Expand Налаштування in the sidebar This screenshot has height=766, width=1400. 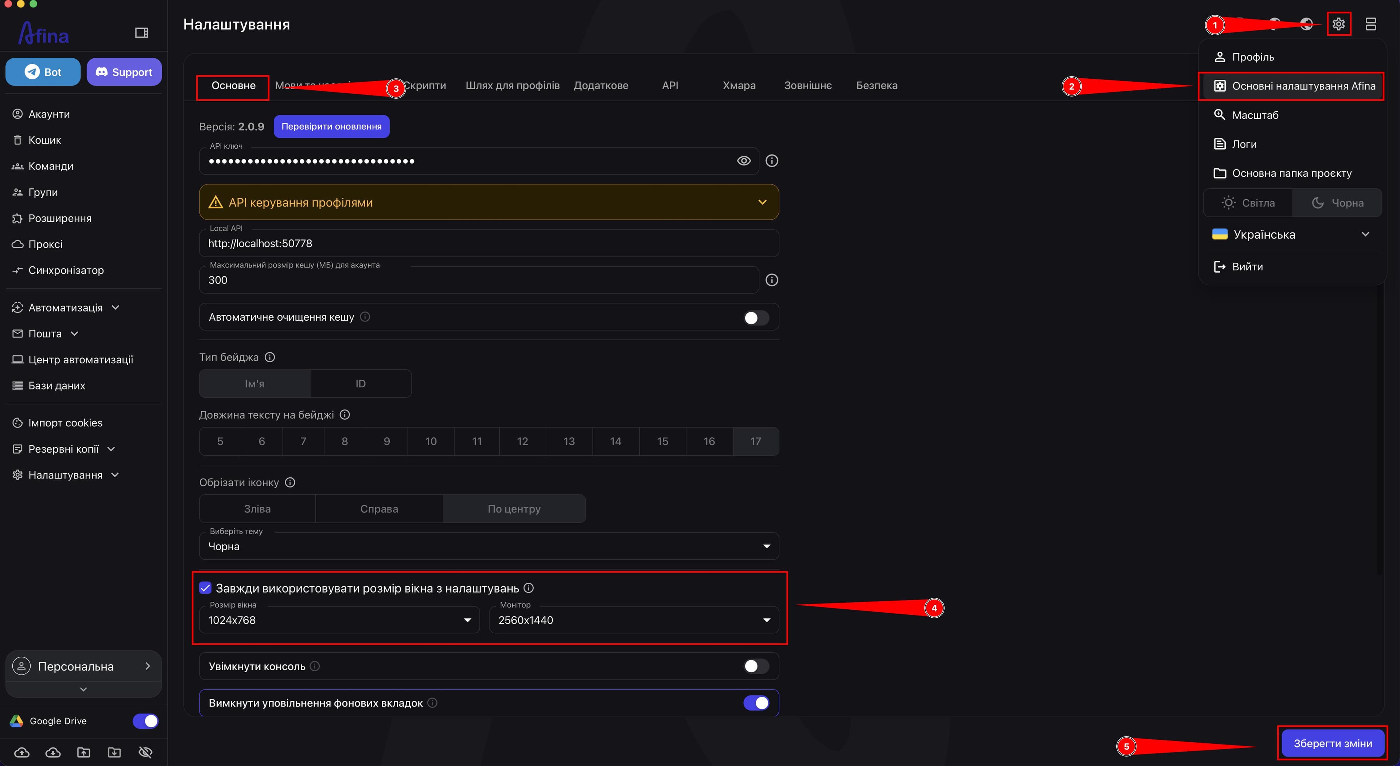pyautogui.click(x=65, y=475)
